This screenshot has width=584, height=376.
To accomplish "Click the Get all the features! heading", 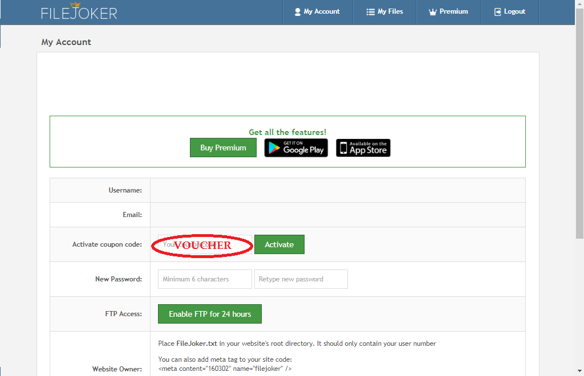I will (287, 132).
